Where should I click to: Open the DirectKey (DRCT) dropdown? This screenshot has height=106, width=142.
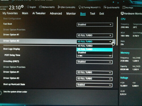[x=95, y=62]
